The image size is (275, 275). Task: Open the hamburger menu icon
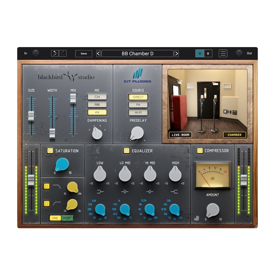point(223,53)
